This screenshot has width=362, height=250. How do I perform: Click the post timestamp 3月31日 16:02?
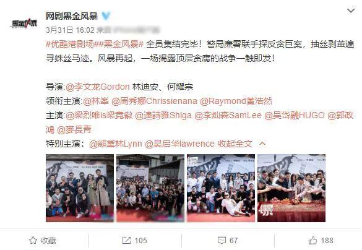tap(70, 30)
